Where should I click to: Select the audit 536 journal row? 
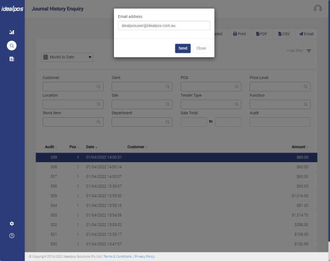(176, 186)
